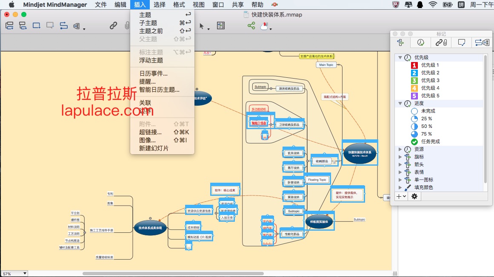Expand the 旗标 marker group

(x=400, y=157)
